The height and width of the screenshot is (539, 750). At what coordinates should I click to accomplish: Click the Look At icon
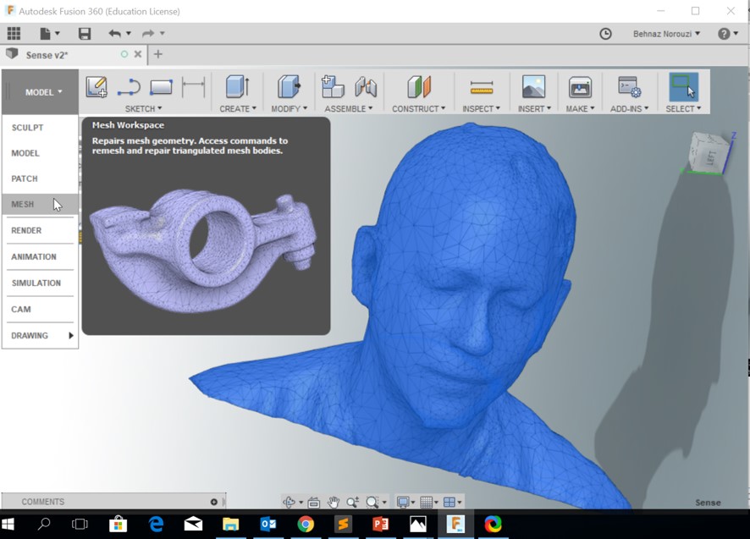click(x=314, y=502)
